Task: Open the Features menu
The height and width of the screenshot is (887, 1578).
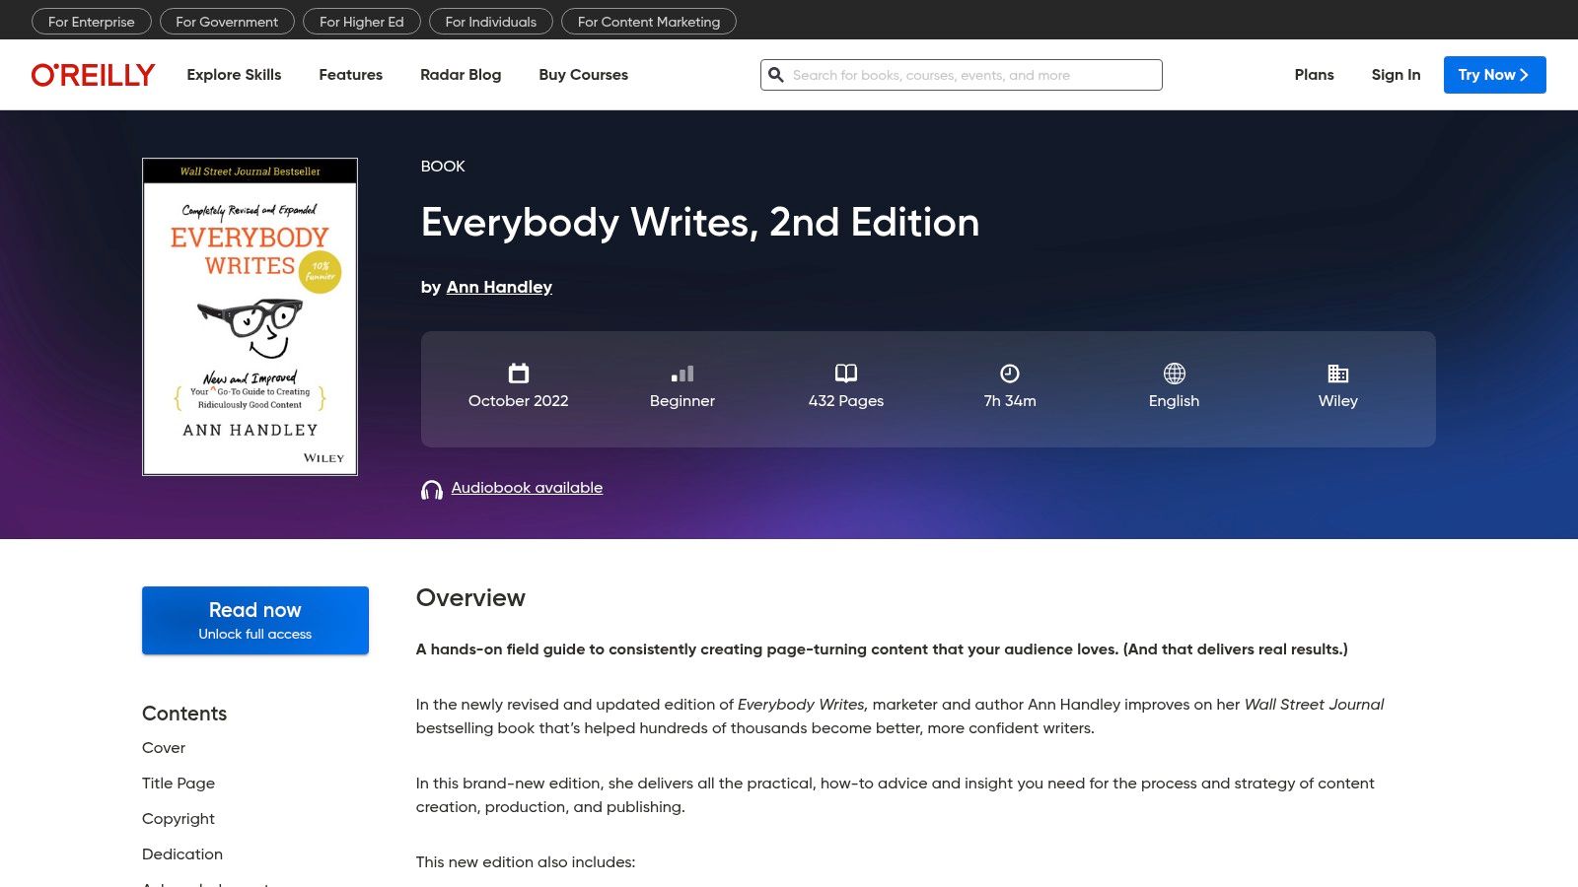Action: (350, 75)
